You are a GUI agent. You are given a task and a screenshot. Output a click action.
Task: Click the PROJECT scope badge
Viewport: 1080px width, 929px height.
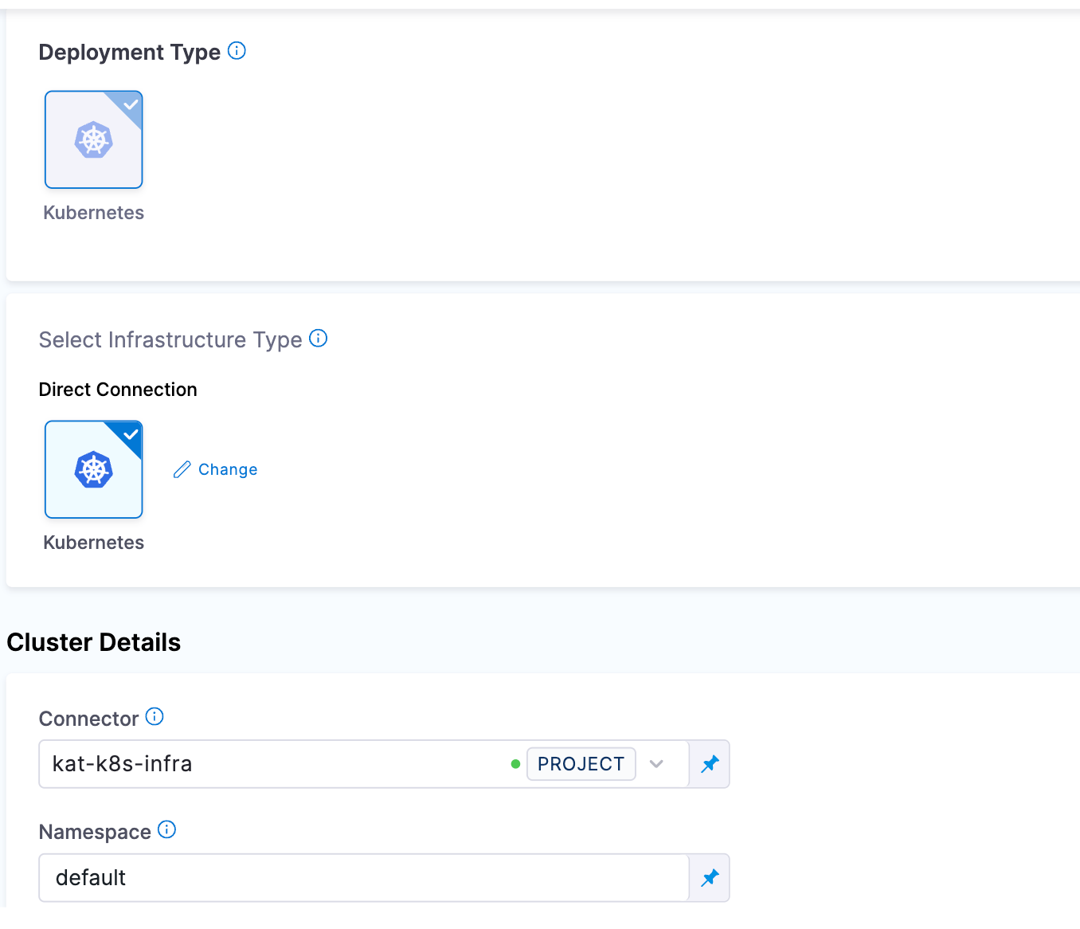point(581,764)
